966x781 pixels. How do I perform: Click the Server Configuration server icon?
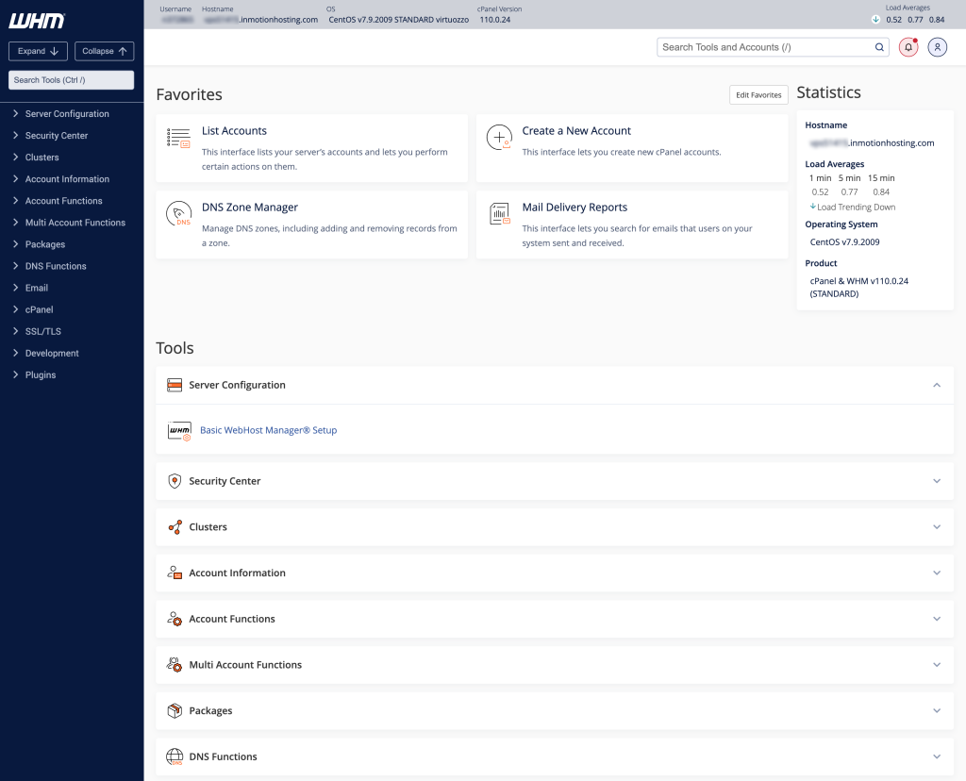click(x=175, y=385)
